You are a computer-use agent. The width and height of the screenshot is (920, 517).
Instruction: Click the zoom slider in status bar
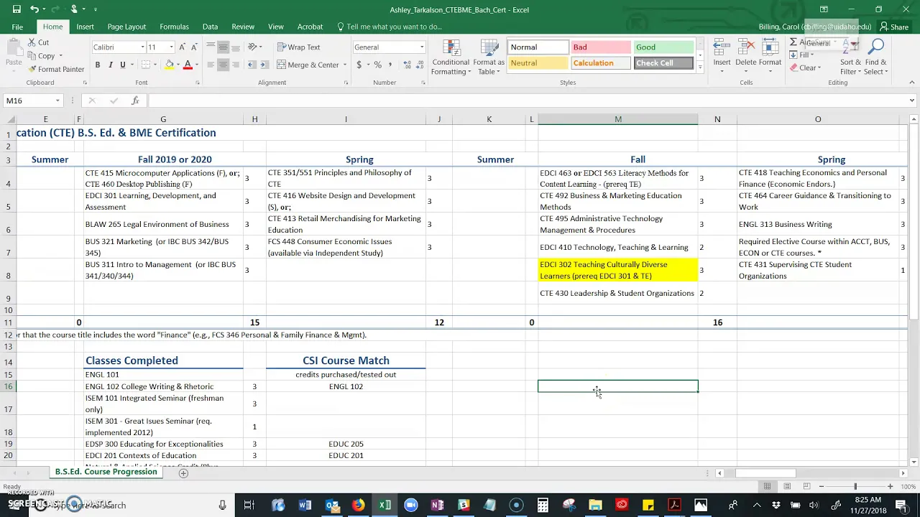click(855, 487)
